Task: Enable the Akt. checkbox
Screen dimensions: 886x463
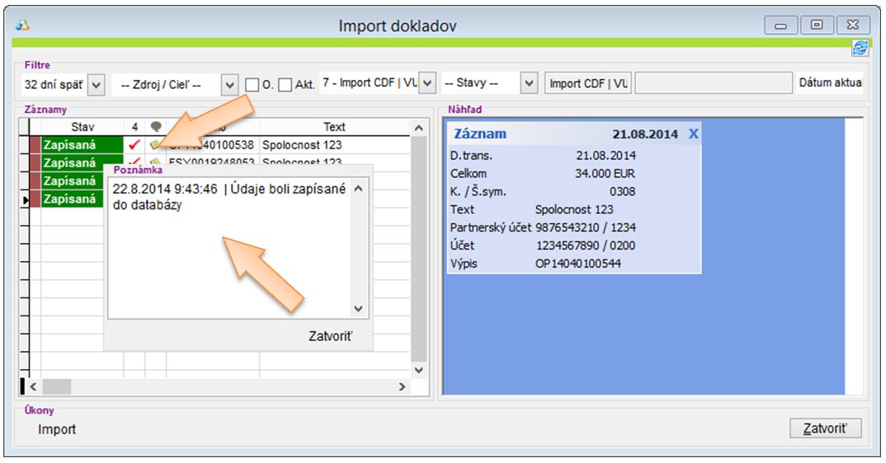Action: (285, 84)
